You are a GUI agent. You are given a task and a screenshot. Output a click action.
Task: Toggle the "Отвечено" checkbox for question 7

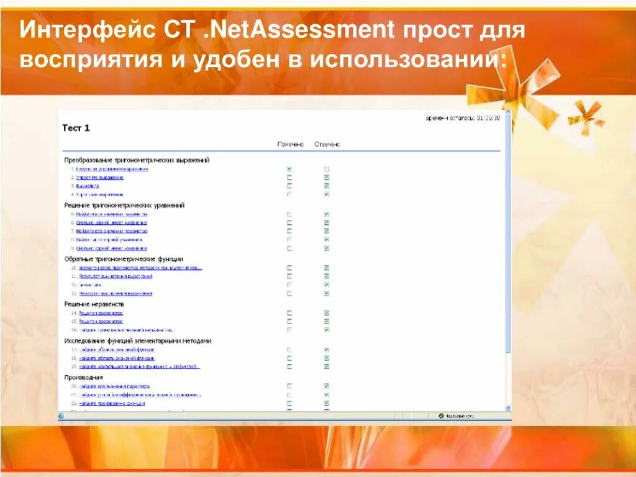pyautogui.click(x=327, y=231)
